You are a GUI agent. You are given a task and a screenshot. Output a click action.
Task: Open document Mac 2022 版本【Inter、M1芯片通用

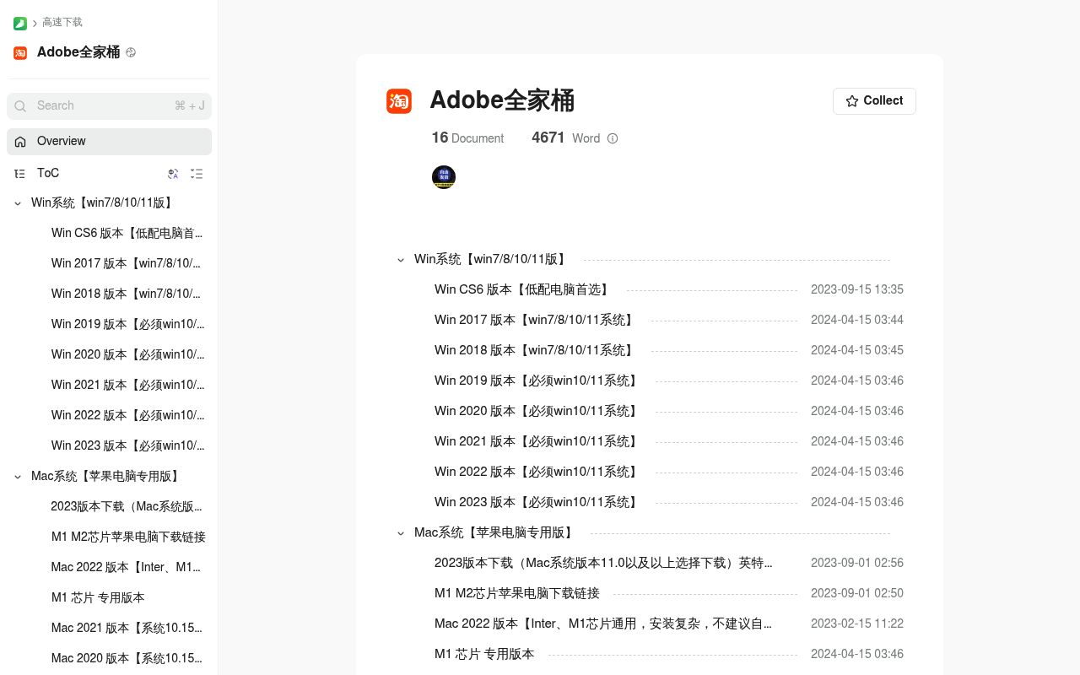(x=603, y=624)
